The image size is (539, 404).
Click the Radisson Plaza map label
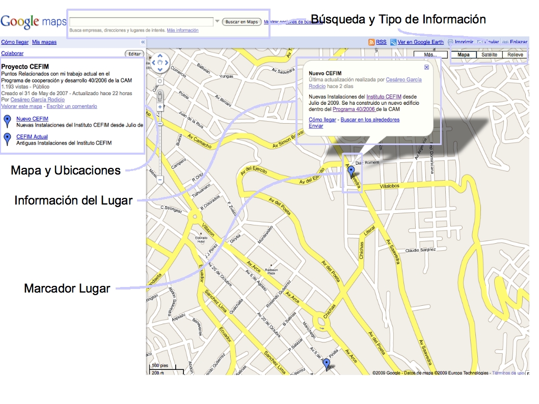click(x=271, y=272)
